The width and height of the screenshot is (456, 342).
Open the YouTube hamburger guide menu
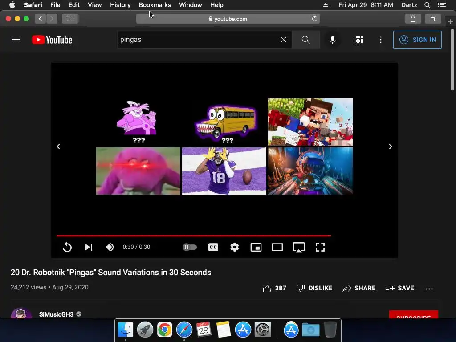point(16,40)
